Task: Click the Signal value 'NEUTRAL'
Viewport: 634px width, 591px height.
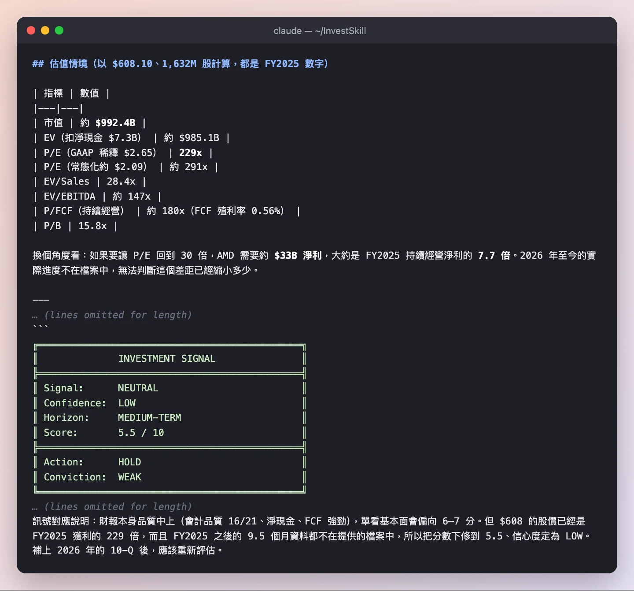Action: 138,388
